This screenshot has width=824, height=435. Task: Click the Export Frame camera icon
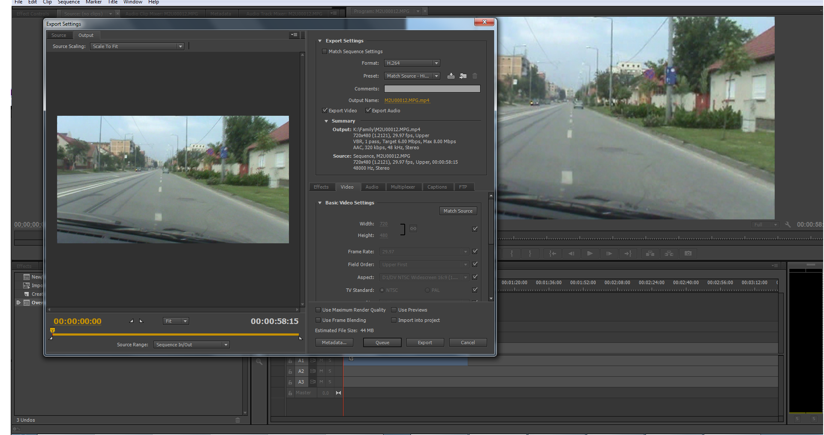point(688,253)
